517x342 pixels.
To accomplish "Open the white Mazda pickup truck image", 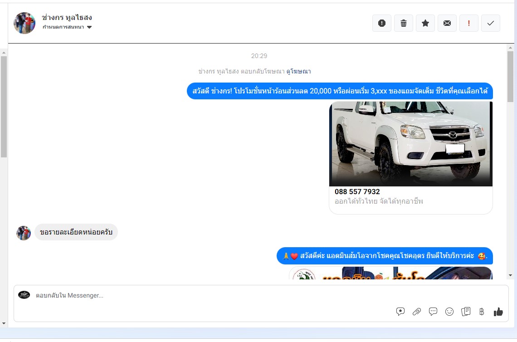I will tap(411, 143).
